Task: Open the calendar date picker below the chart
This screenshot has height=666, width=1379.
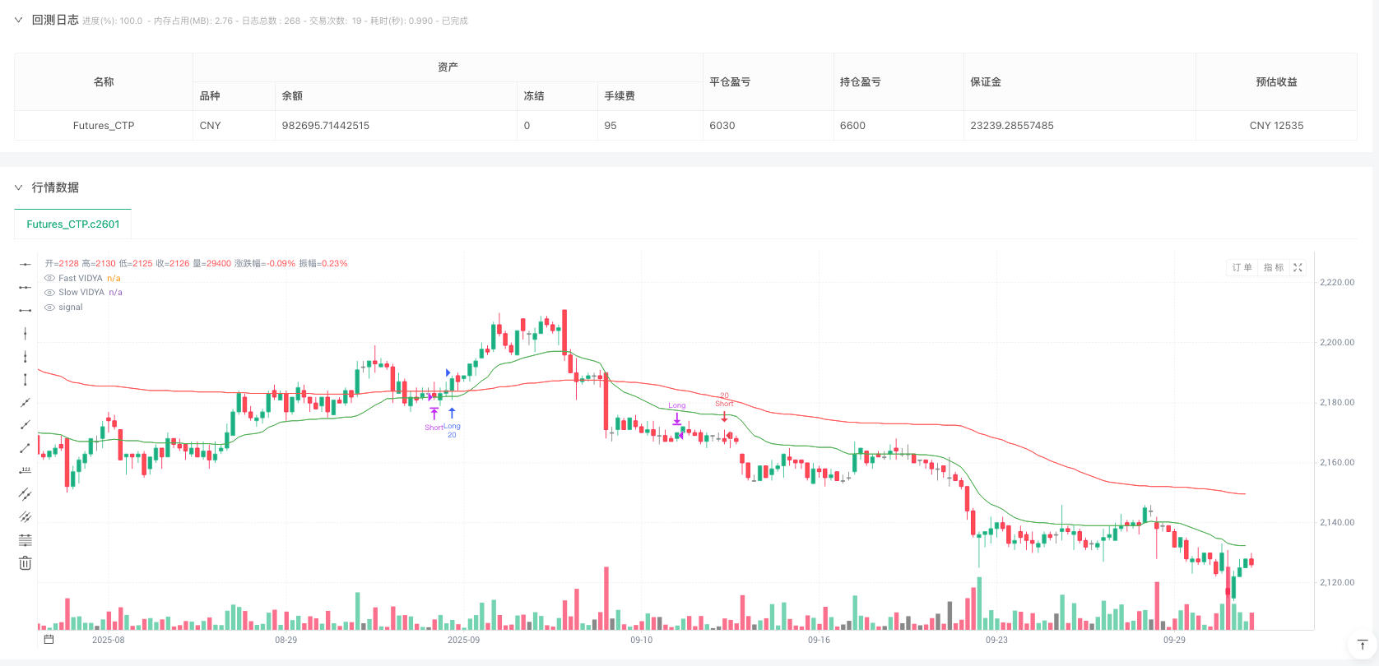Action: tap(49, 638)
